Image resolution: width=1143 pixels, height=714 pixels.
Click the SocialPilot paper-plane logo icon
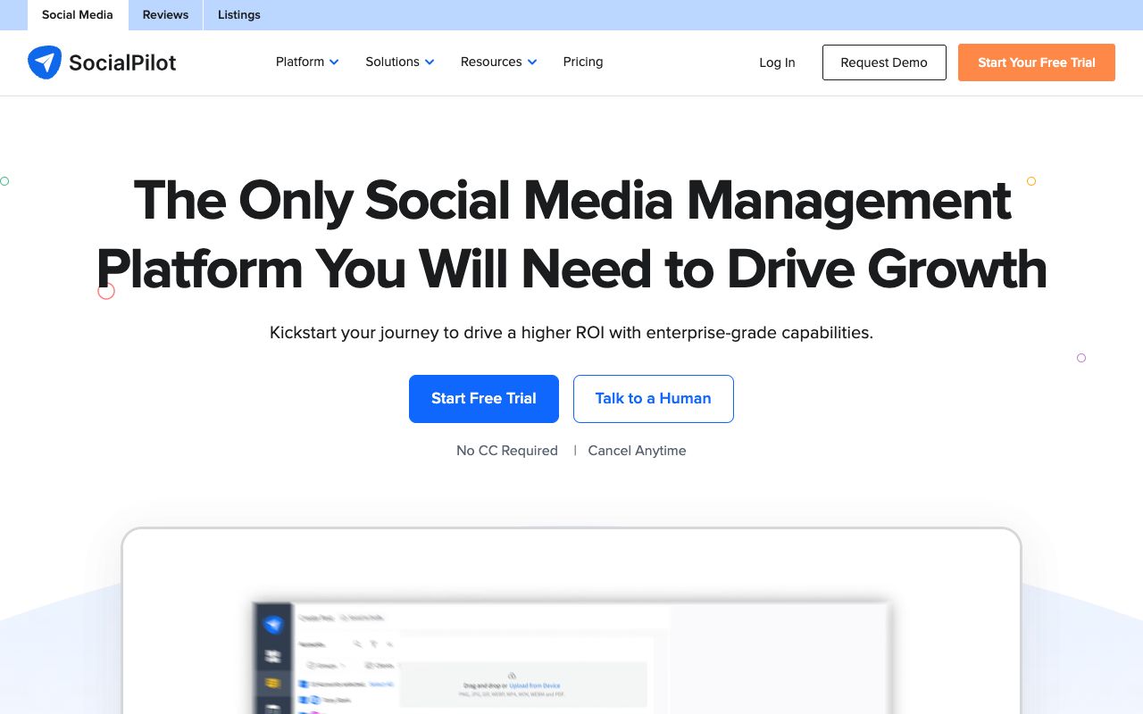click(45, 62)
